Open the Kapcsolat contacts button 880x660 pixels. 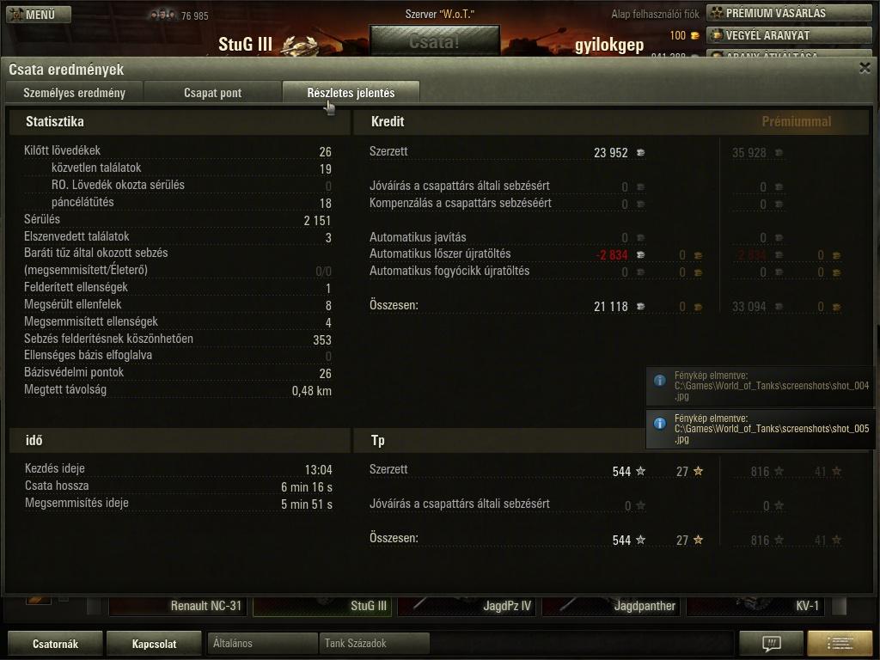tap(154, 644)
